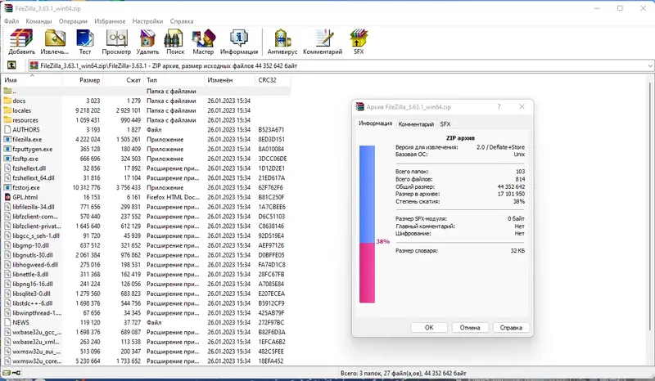Screen dimensions: 655x381
Task: Open the Просмотр (View) toolbar icon
Action: pyautogui.click(x=116, y=42)
